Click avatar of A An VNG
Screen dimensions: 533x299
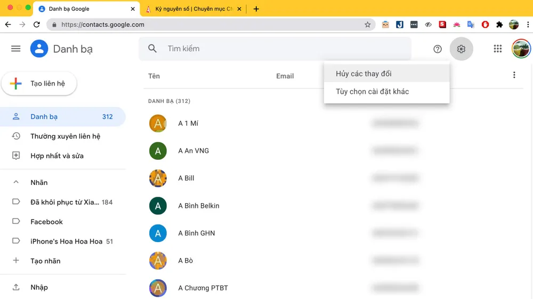(158, 151)
